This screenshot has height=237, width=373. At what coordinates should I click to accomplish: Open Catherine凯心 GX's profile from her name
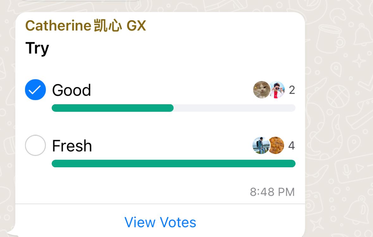point(85,25)
